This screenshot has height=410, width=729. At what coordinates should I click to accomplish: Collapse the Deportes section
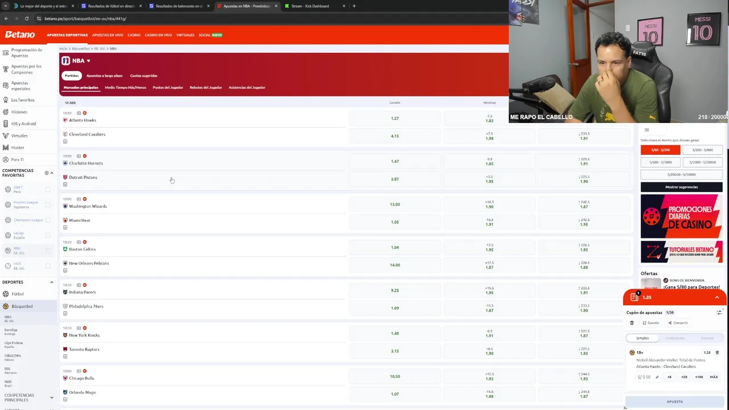51,282
